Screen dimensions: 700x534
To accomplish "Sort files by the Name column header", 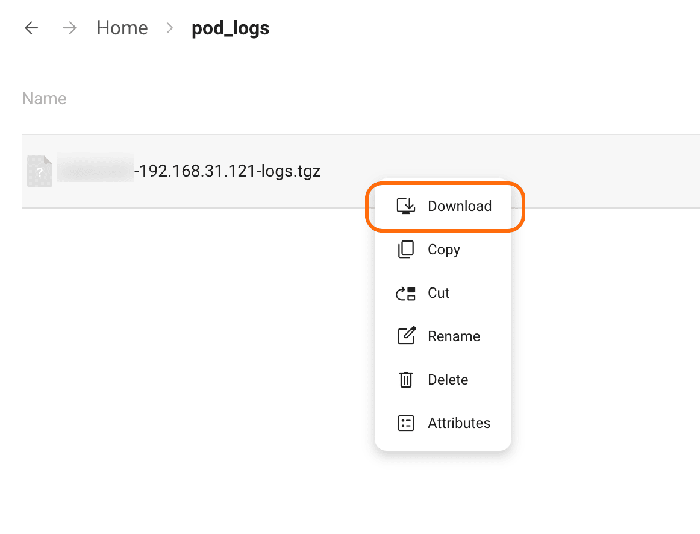I will click(x=44, y=98).
